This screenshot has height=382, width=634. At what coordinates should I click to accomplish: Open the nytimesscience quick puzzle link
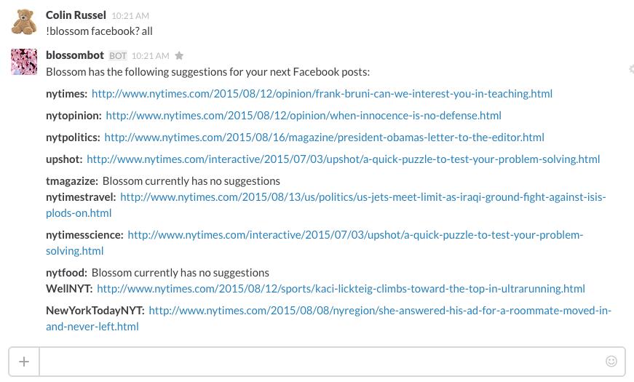coord(355,235)
